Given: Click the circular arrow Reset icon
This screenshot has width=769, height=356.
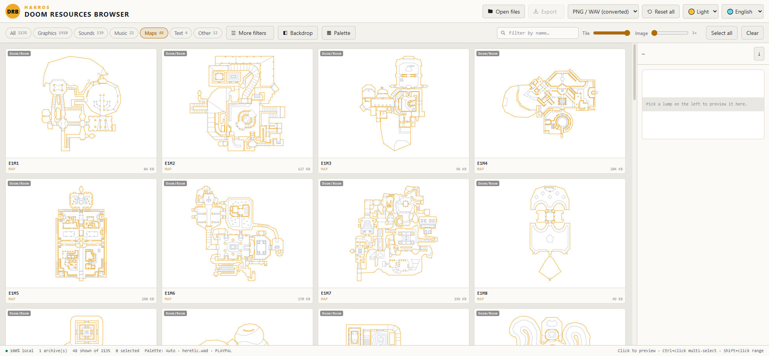Looking at the screenshot, I should tap(650, 12).
